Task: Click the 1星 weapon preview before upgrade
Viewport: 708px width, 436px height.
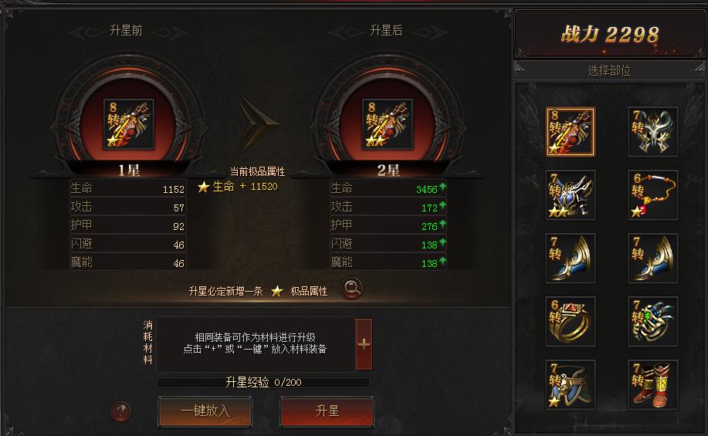Action: (x=129, y=124)
